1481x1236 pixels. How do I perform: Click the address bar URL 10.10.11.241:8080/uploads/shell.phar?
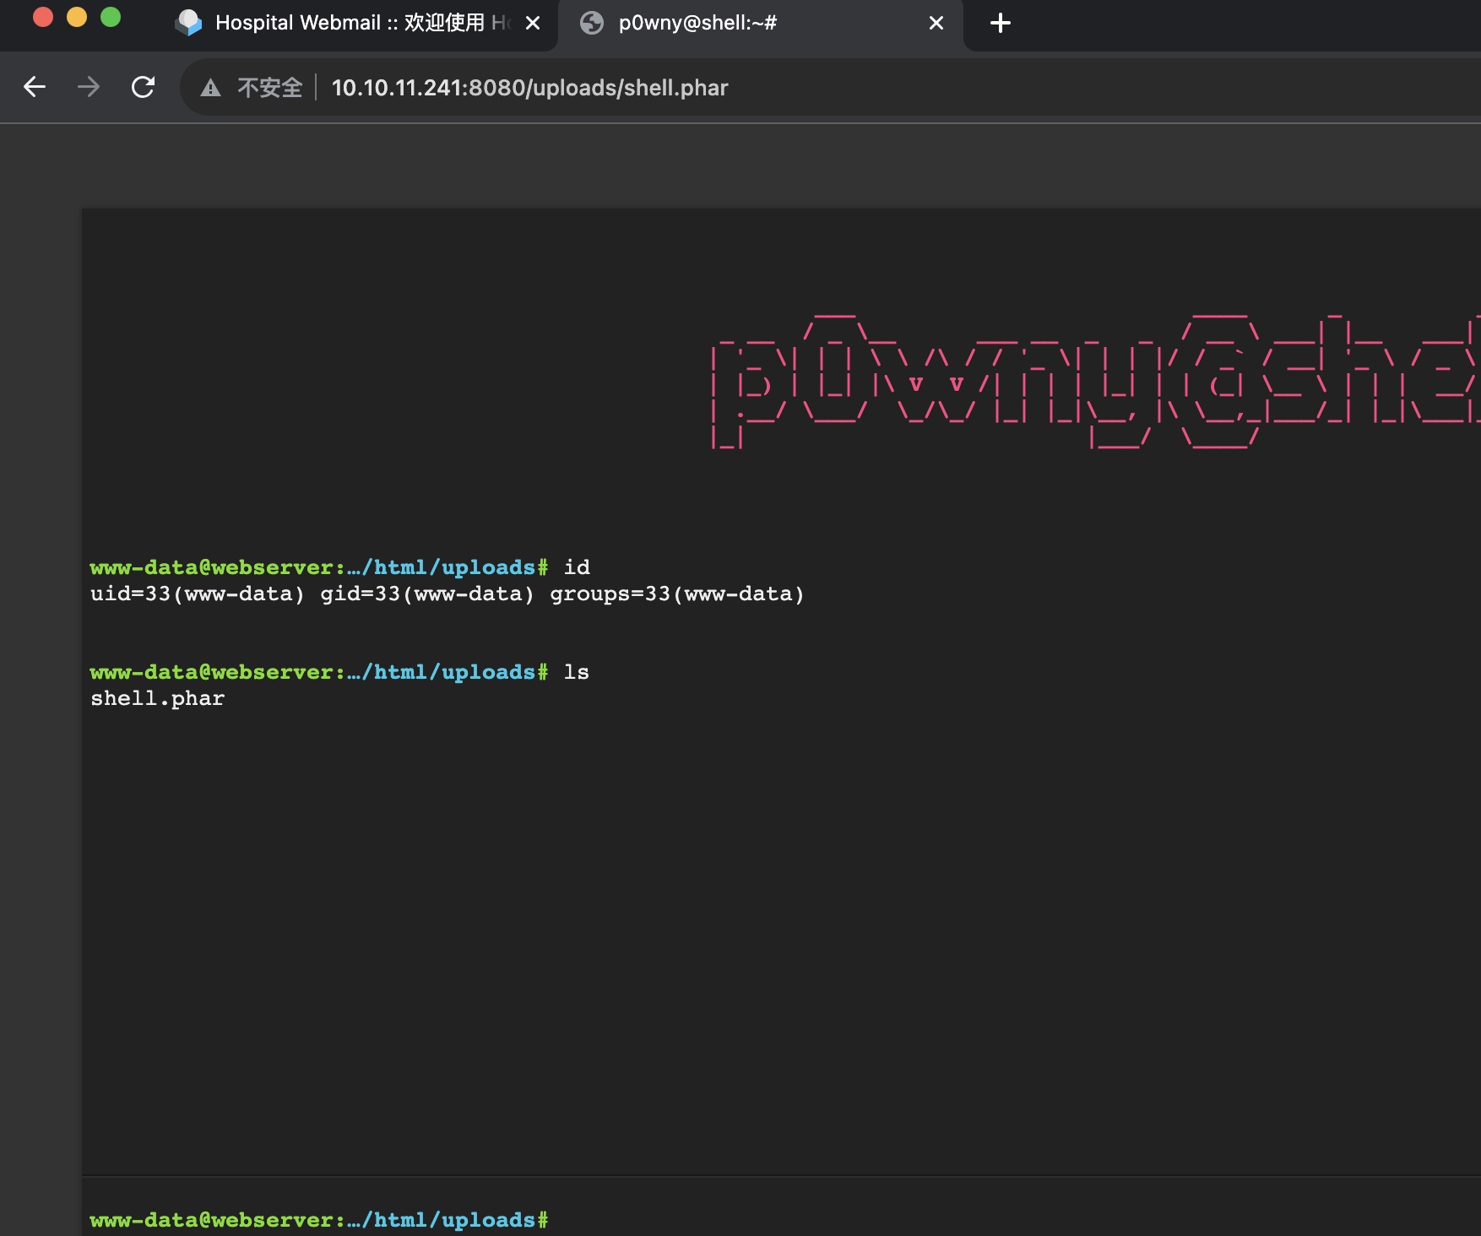(529, 88)
